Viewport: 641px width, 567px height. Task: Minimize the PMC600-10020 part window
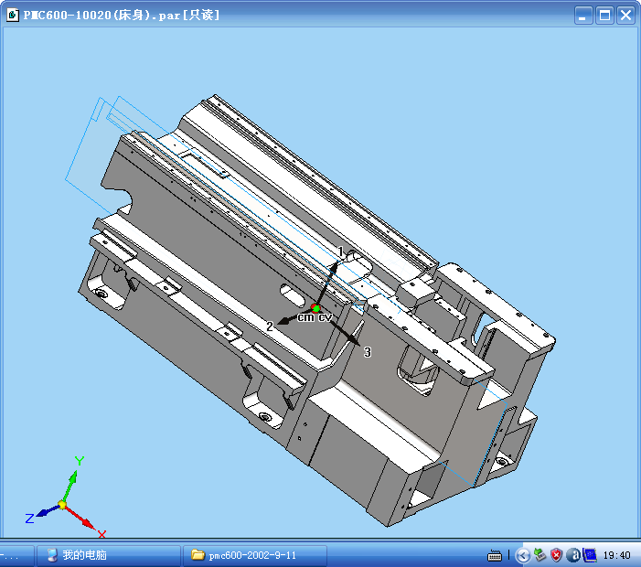coord(583,16)
